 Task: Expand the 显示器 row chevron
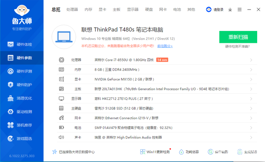(251, 99)
